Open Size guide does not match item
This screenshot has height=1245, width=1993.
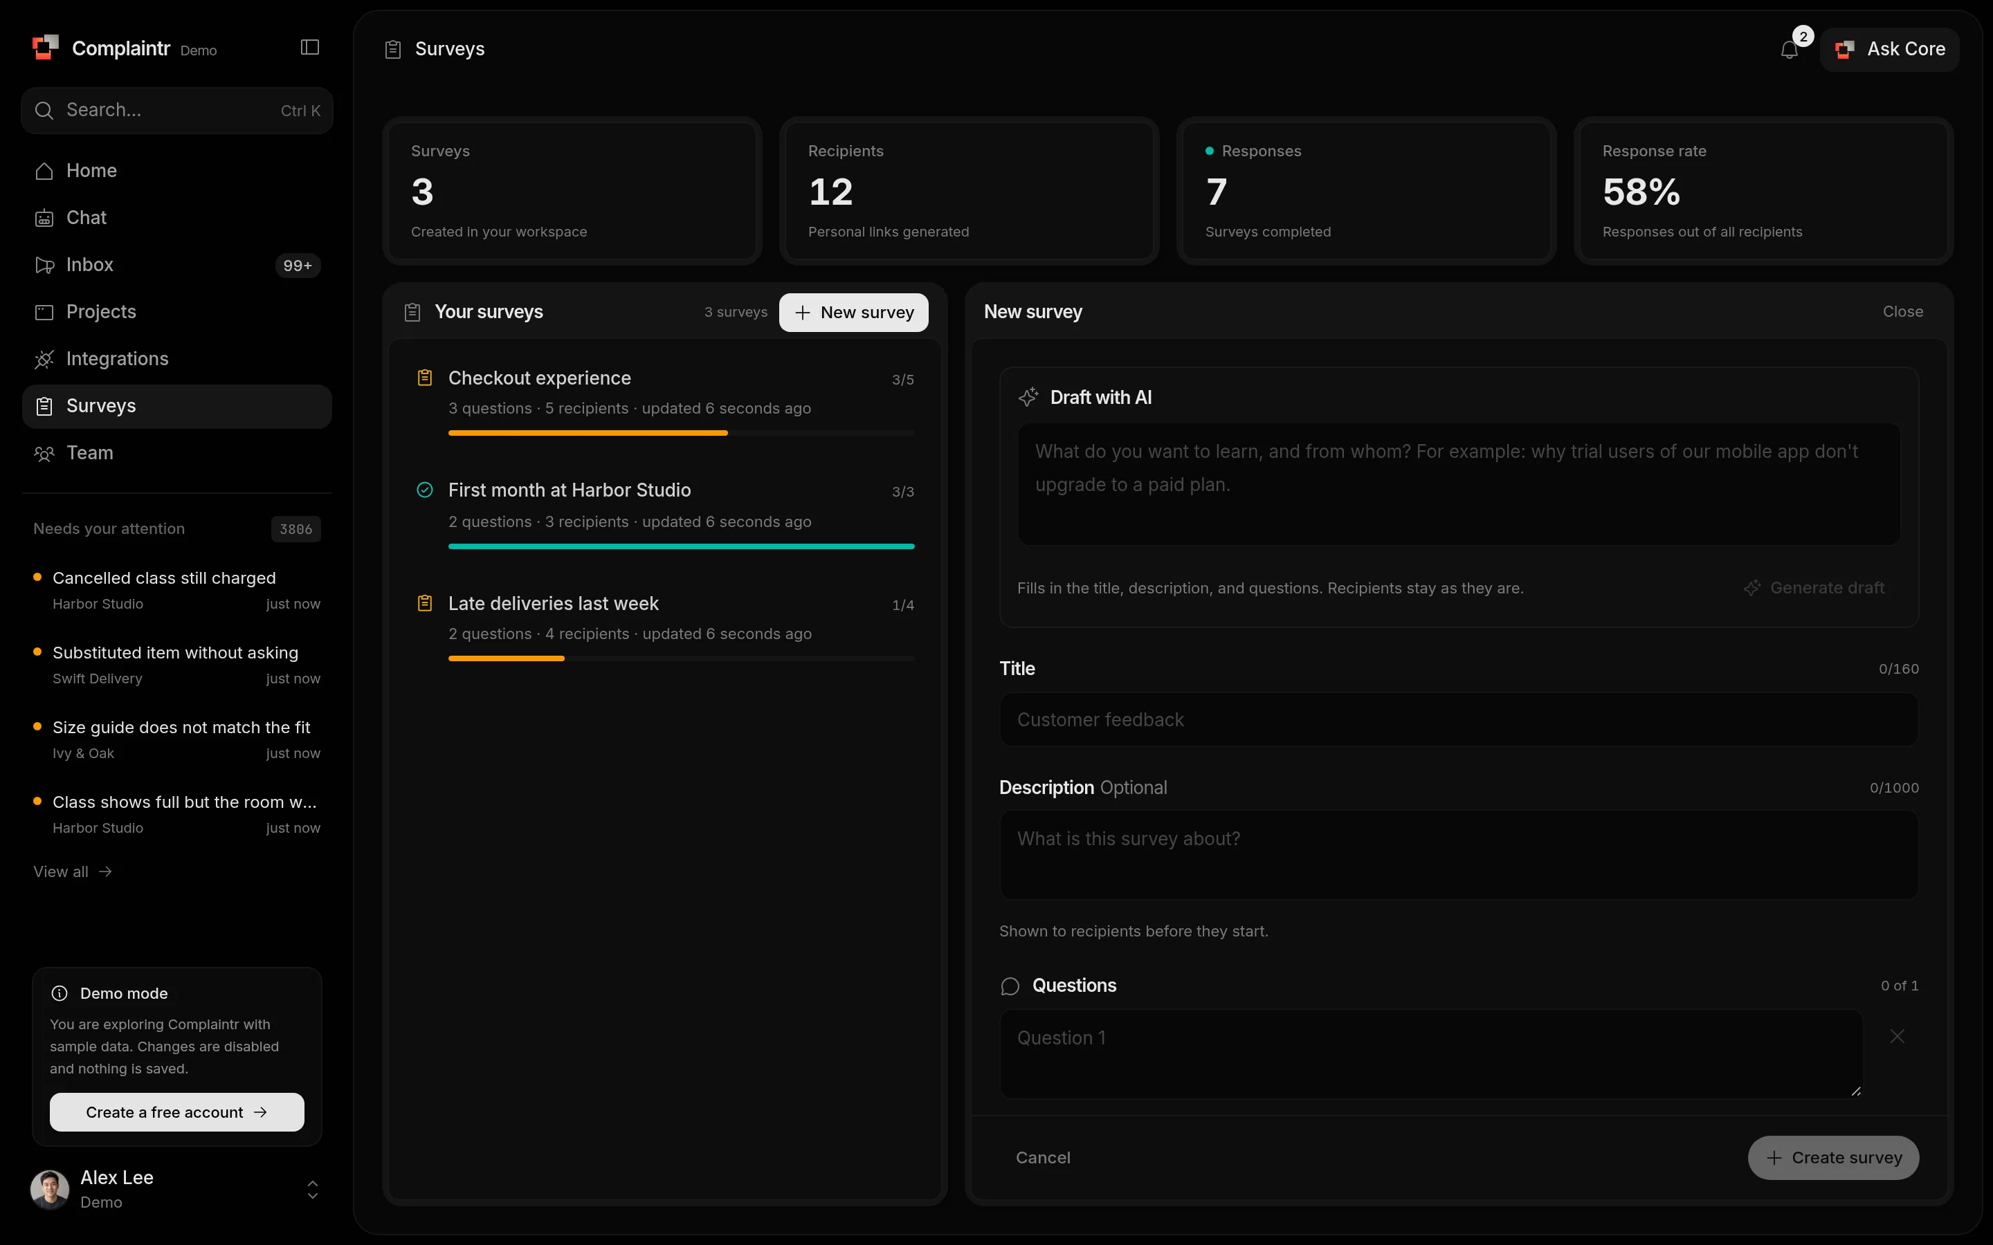(x=177, y=739)
